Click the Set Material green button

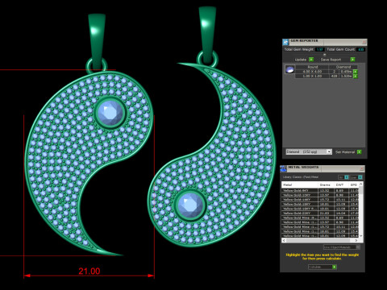pos(359,152)
